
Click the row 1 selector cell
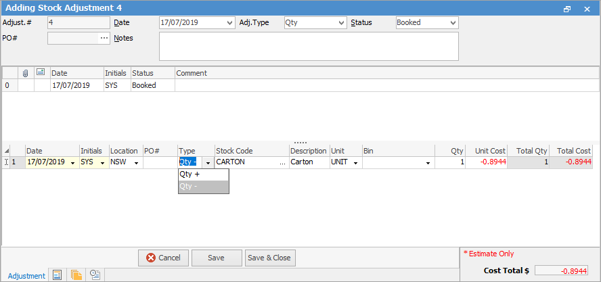18,162
